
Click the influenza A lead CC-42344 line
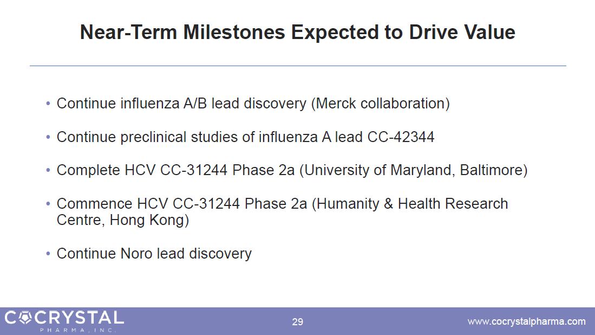pyautogui.click(x=245, y=137)
